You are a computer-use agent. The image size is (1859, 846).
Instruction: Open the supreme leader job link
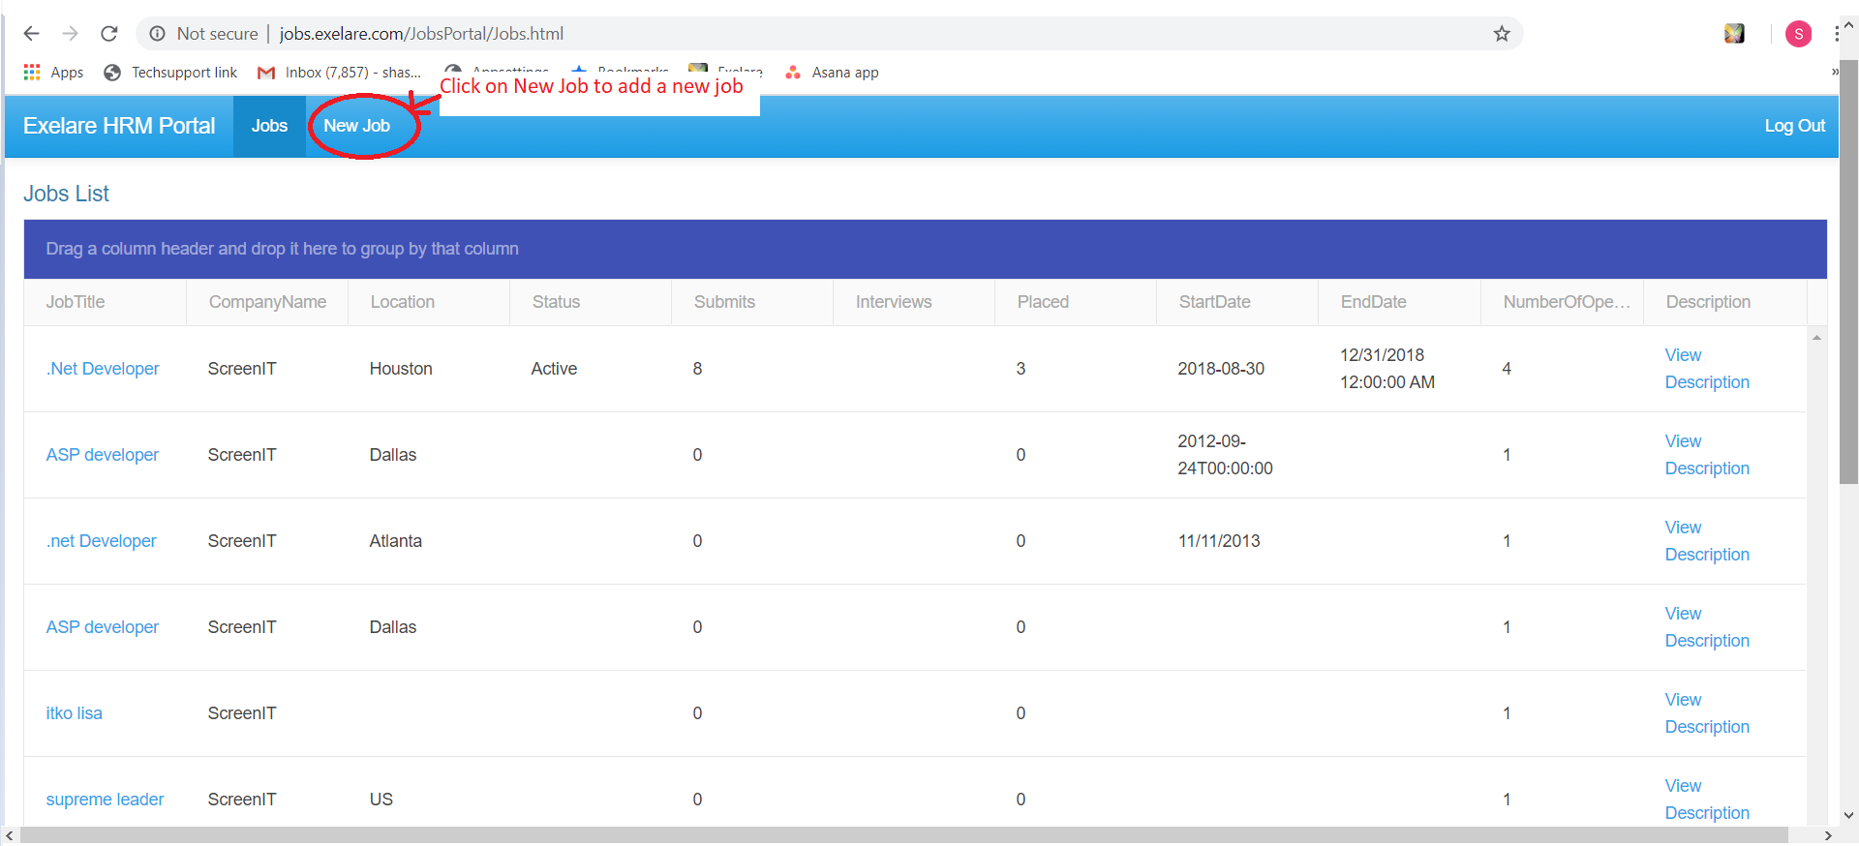coord(105,800)
